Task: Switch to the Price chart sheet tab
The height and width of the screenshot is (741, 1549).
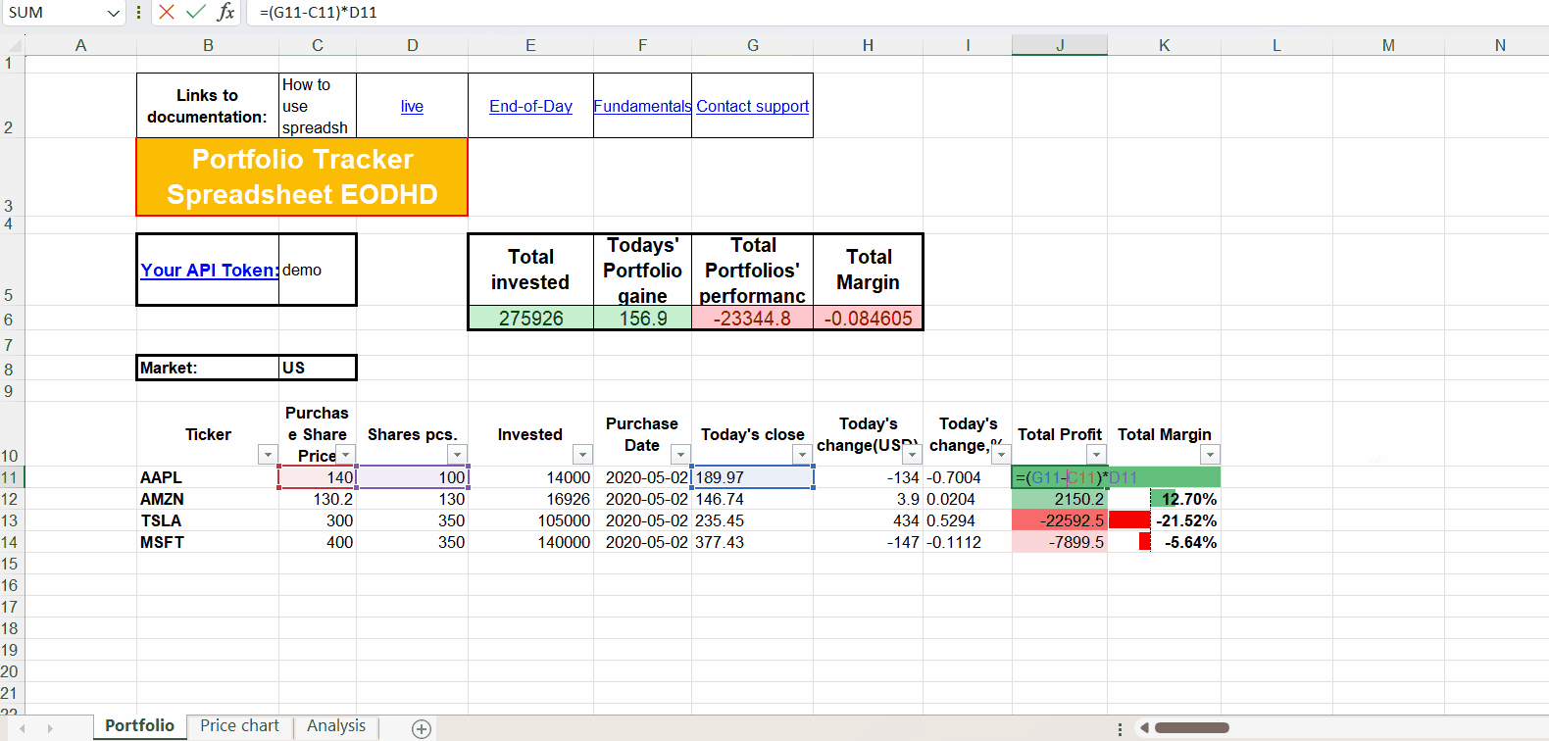Action: pos(239,726)
